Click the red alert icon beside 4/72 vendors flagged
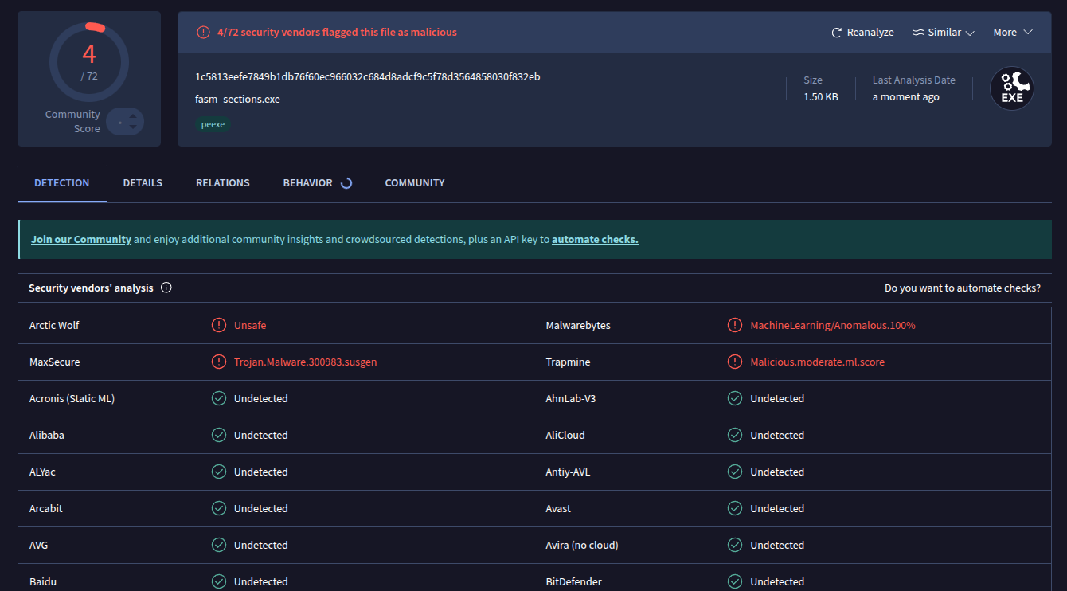1067x591 pixels. click(x=204, y=33)
